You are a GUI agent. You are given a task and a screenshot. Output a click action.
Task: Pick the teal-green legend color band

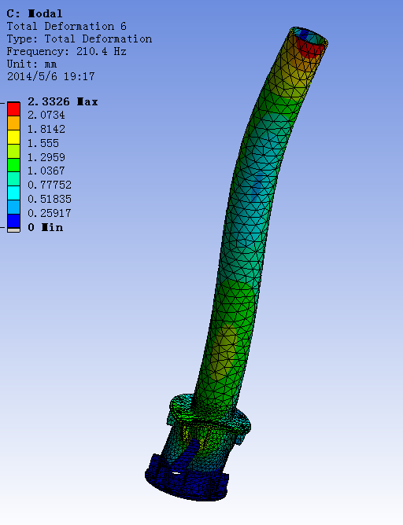click(13, 179)
